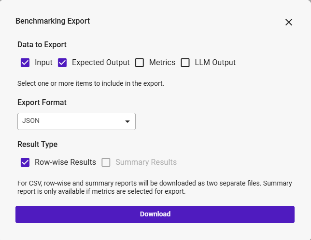Screen dimensions: 311x240
Task: Click the "Data to Export" section heading
Action: coord(42,45)
